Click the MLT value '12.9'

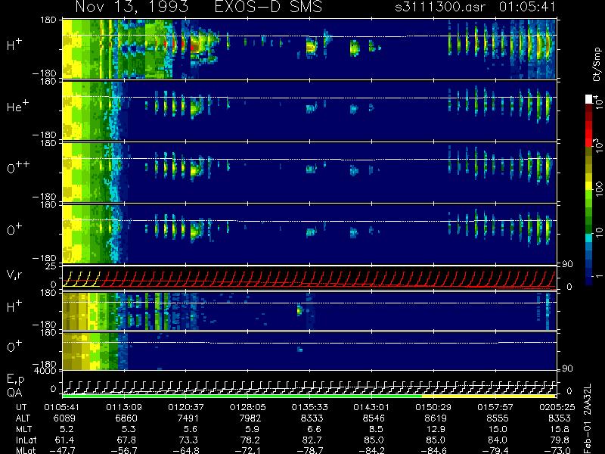coord(436,429)
